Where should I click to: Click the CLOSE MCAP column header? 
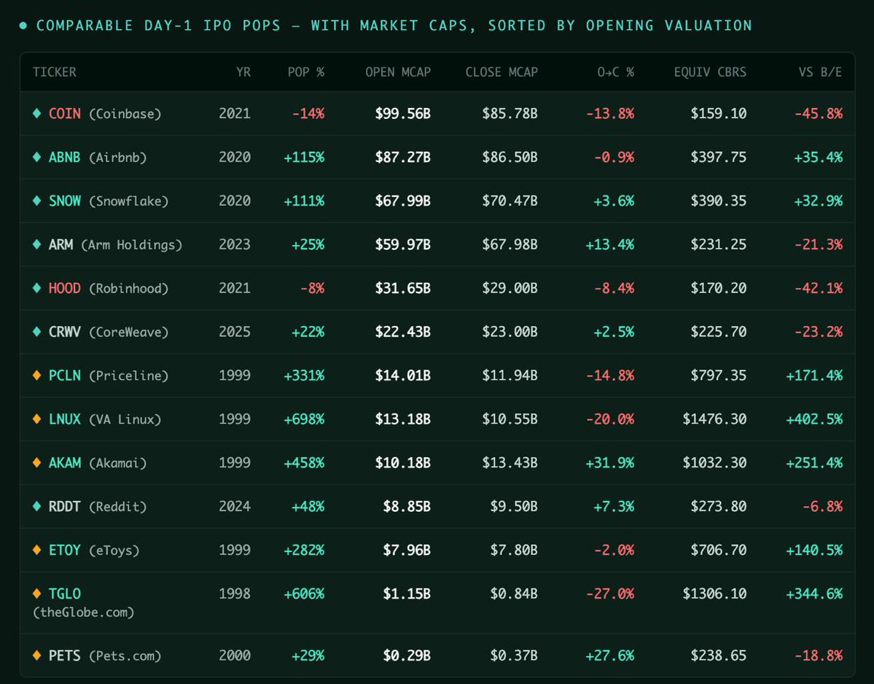pos(502,72)
